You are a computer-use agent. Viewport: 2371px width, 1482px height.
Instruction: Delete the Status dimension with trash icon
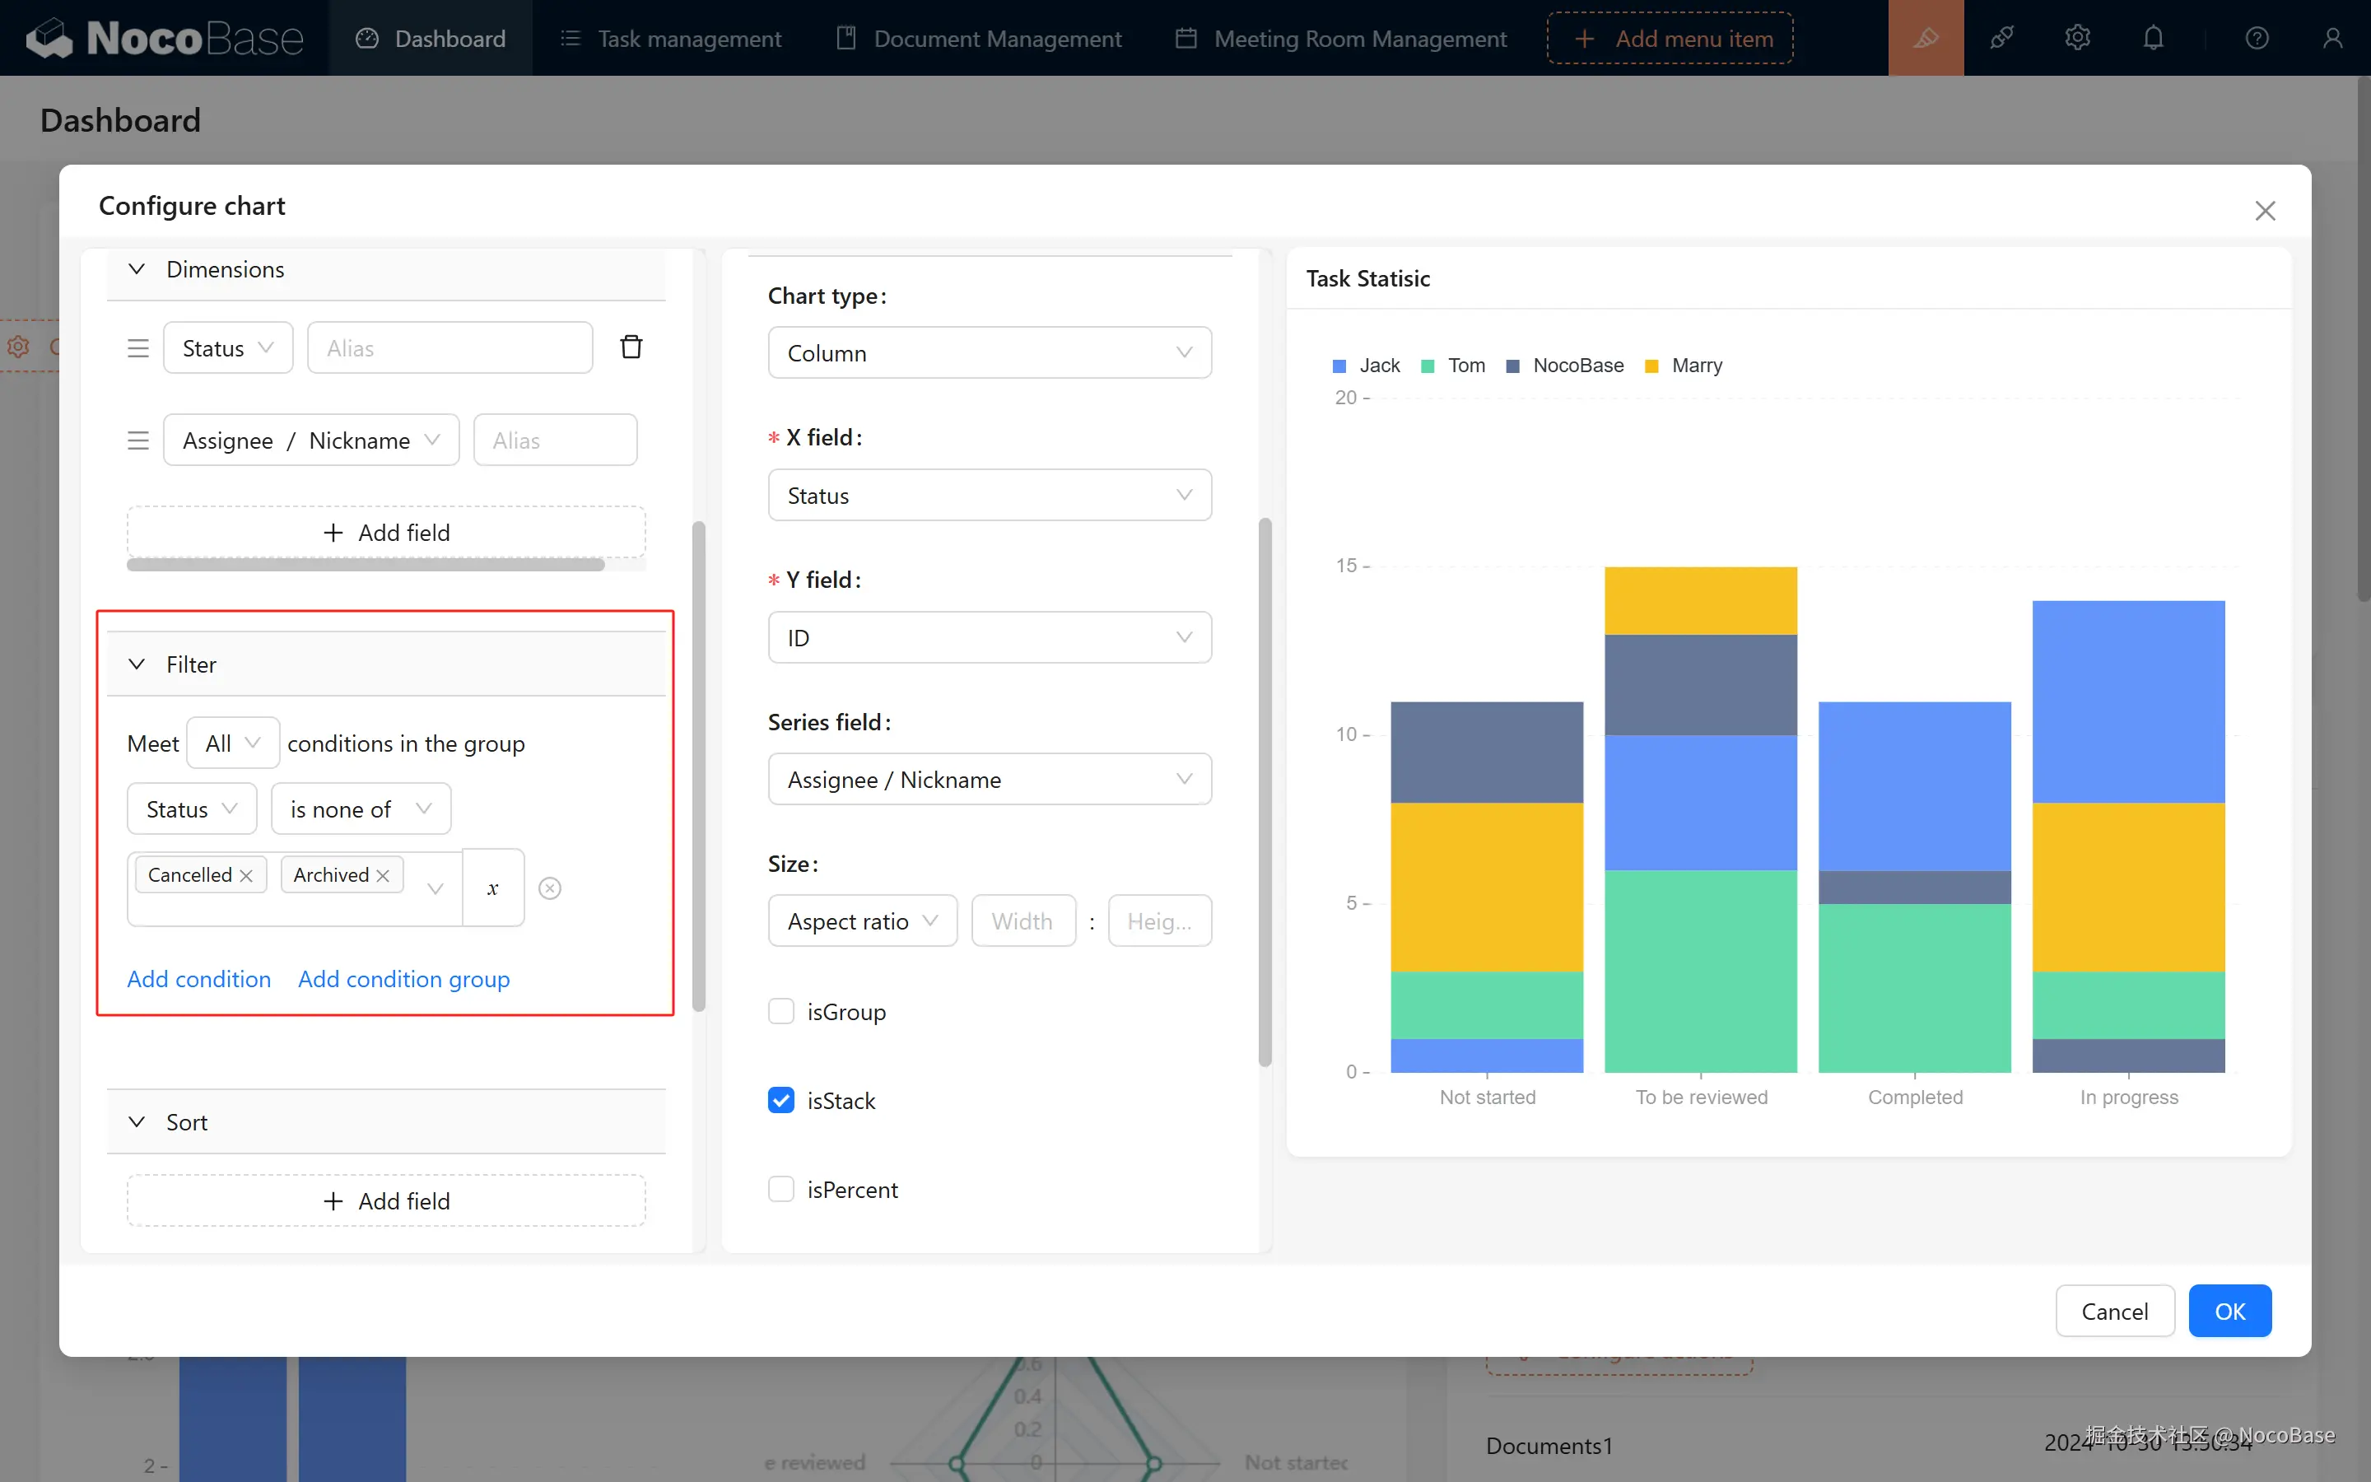631,347
